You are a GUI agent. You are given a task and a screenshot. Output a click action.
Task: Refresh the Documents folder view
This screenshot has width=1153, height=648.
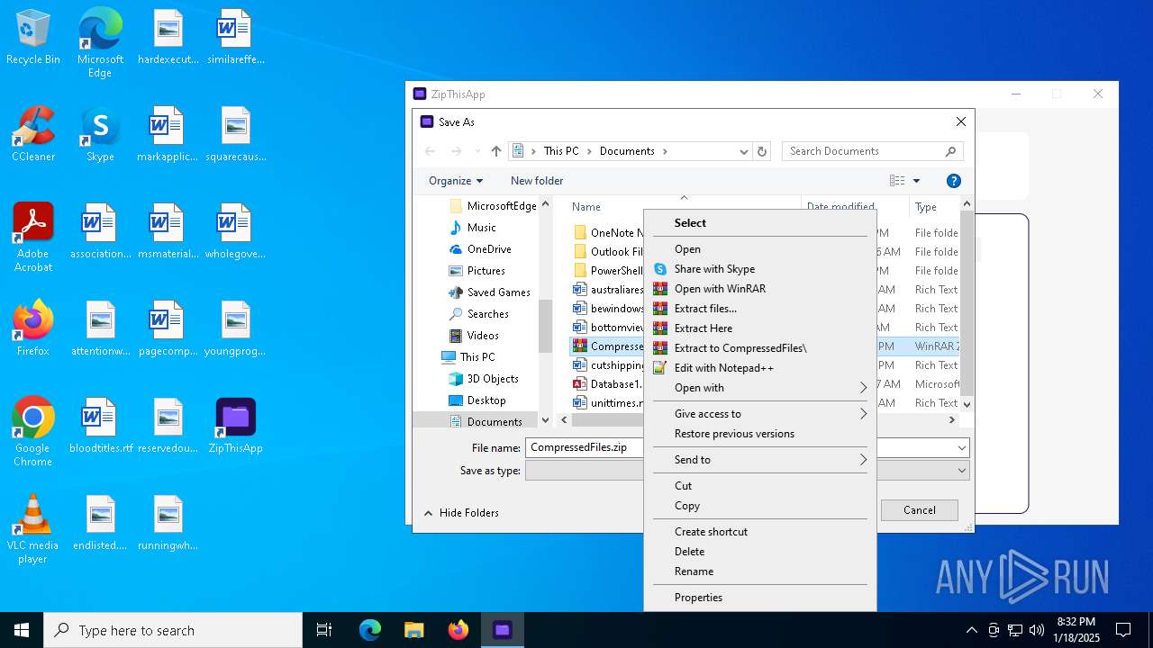click(x=762, y=151)
